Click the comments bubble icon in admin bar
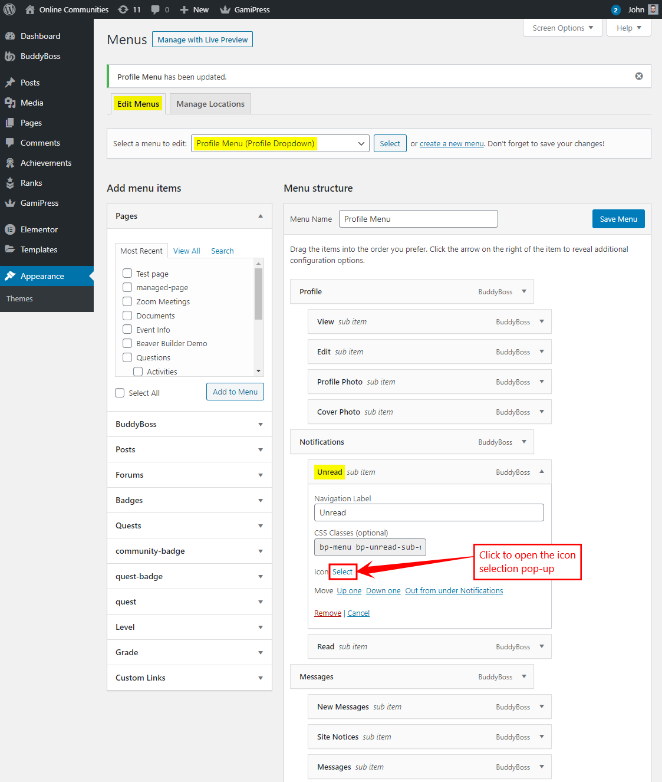 pyautogui.click(x=156, y=9)
